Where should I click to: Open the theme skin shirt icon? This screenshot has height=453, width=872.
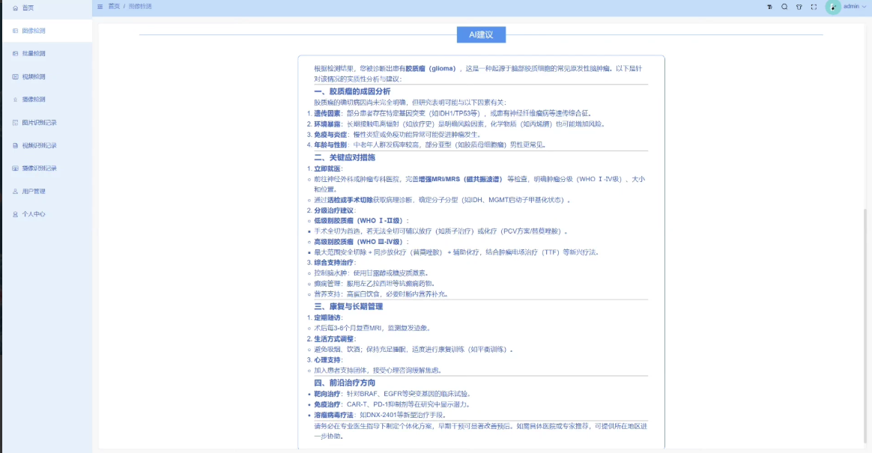(x=799, y=7)
